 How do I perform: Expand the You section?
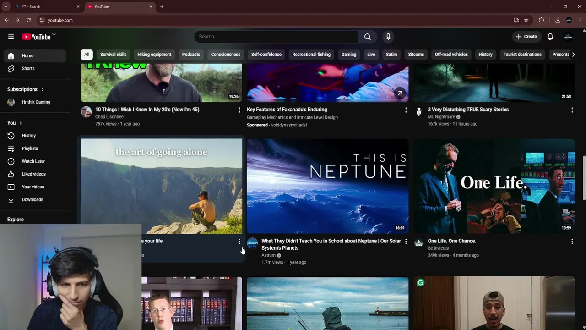15,123
